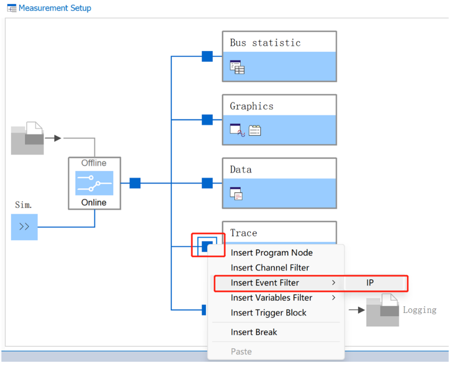Screen dimensions: 453x365
Task: Switch to Offline mode label
Action: (x=94, y=163)
